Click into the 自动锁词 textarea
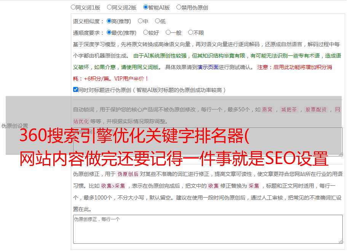The width and height of the screenshot is (347, 251). click(208, 142)
